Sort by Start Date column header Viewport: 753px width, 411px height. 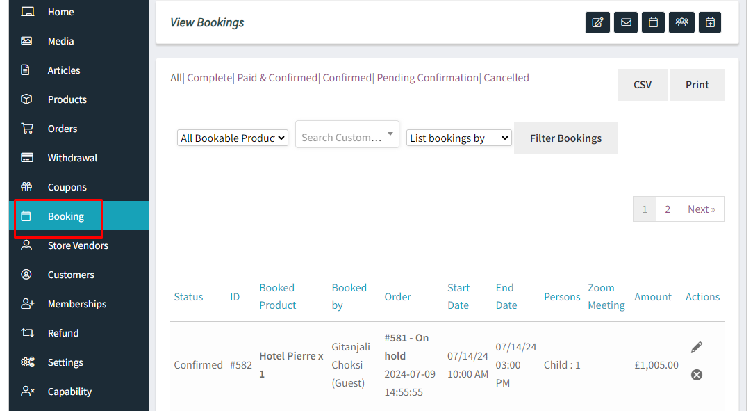[458, 296]
